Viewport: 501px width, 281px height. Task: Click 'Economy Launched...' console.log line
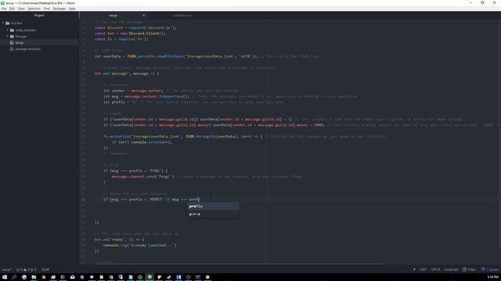click(139, 245)
